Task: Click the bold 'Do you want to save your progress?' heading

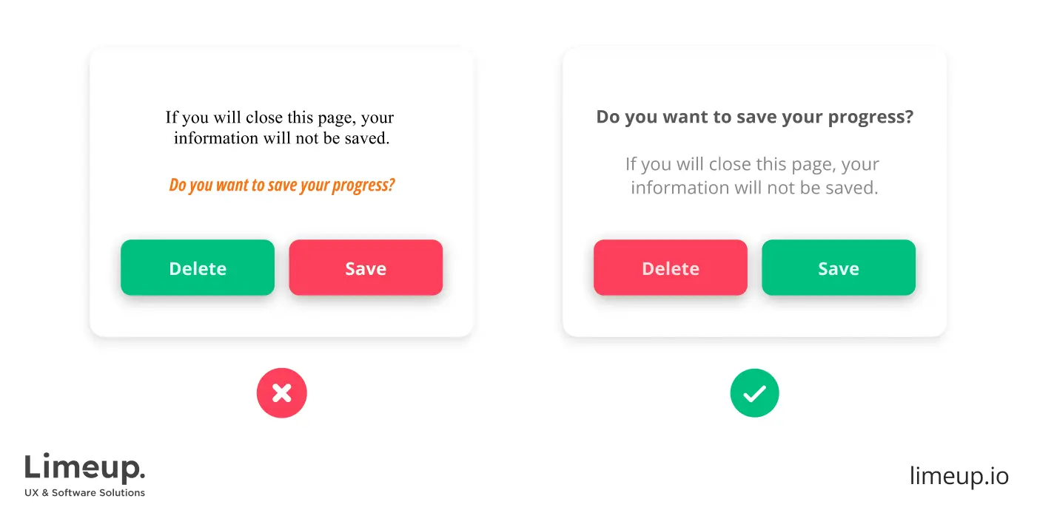Action: click(754, 118)
